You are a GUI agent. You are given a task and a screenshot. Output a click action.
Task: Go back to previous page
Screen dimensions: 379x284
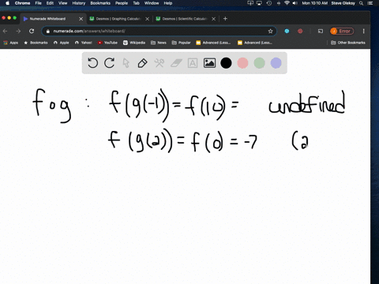tap(6, 31)
